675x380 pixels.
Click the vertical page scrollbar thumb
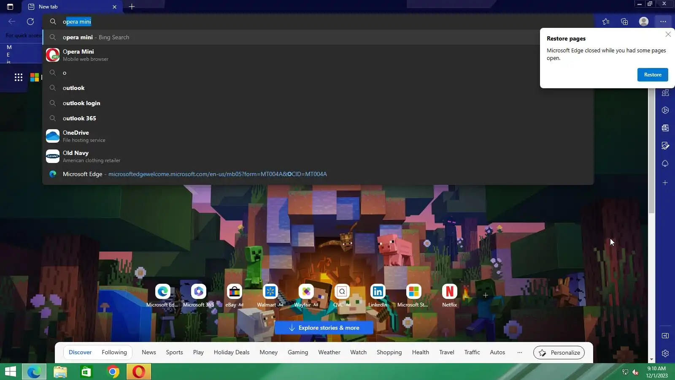(652, 150)
